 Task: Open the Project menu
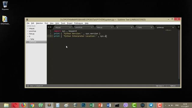(70, 23)
